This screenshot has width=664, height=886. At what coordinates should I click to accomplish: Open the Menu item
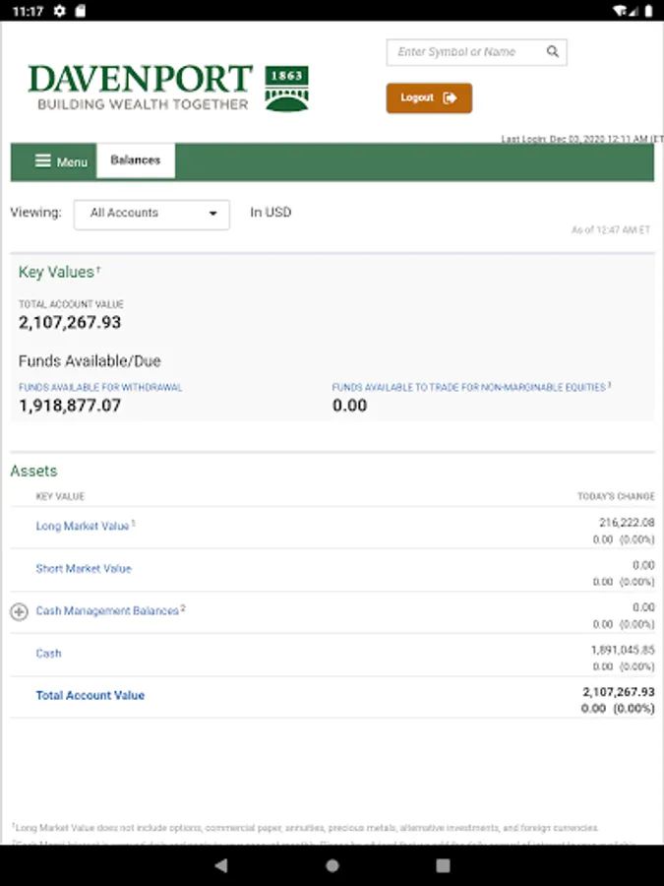click(61, 161)
